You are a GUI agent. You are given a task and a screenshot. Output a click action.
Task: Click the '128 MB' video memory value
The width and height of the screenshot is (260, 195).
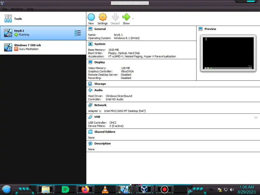click(125, 68)
